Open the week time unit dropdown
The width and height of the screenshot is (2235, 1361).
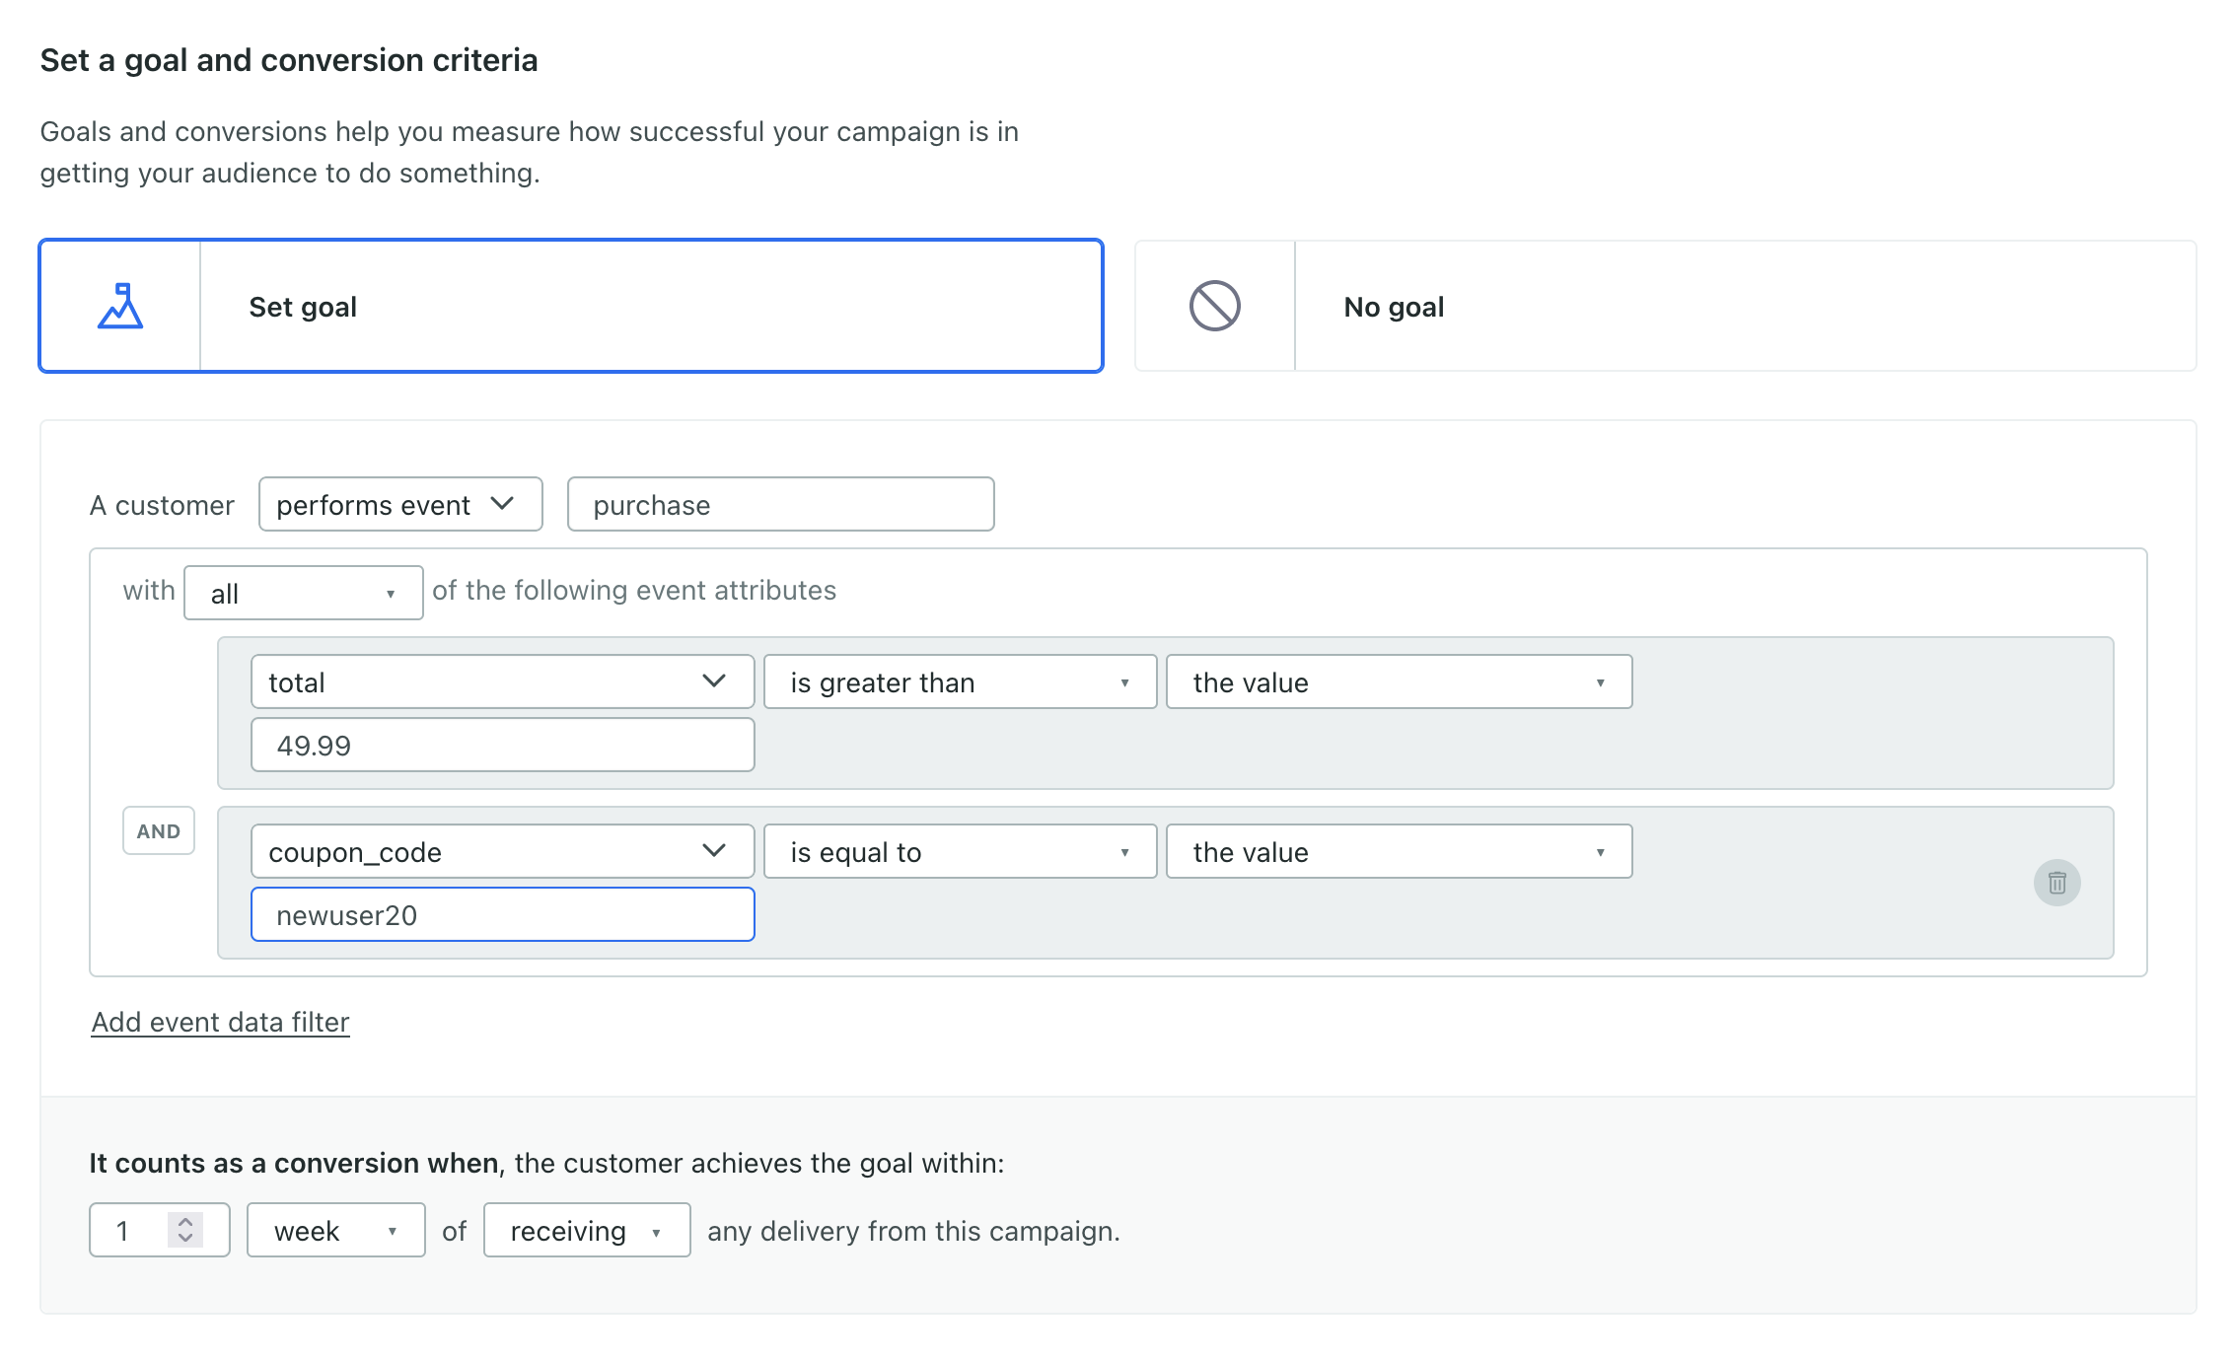[x=335, y=1231]
